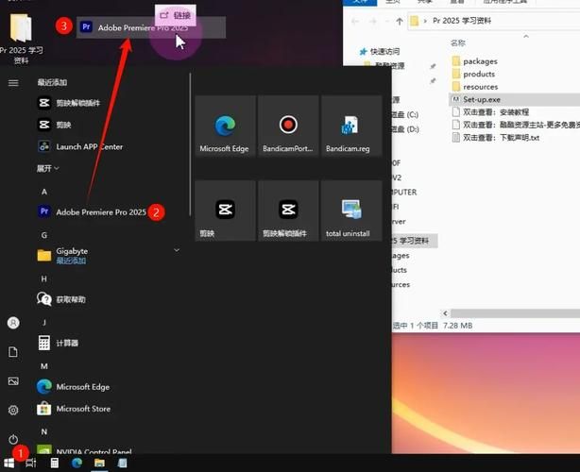Open 获取帮助 (Get Help) app

coord(61,299)
